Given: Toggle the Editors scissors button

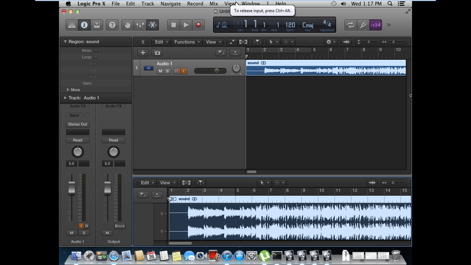Looking at the screenshot, I should coord(152,25).
